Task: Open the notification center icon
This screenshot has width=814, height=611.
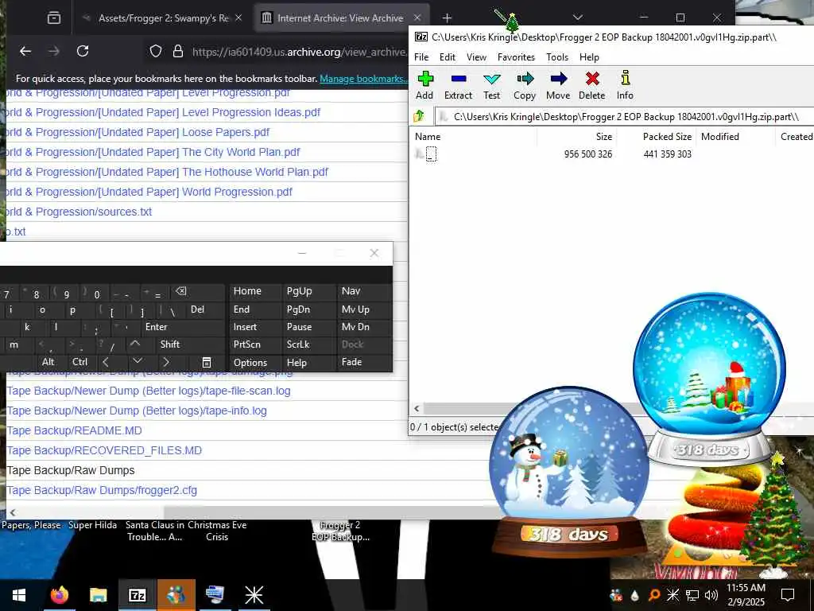Action: pos(788,595)
